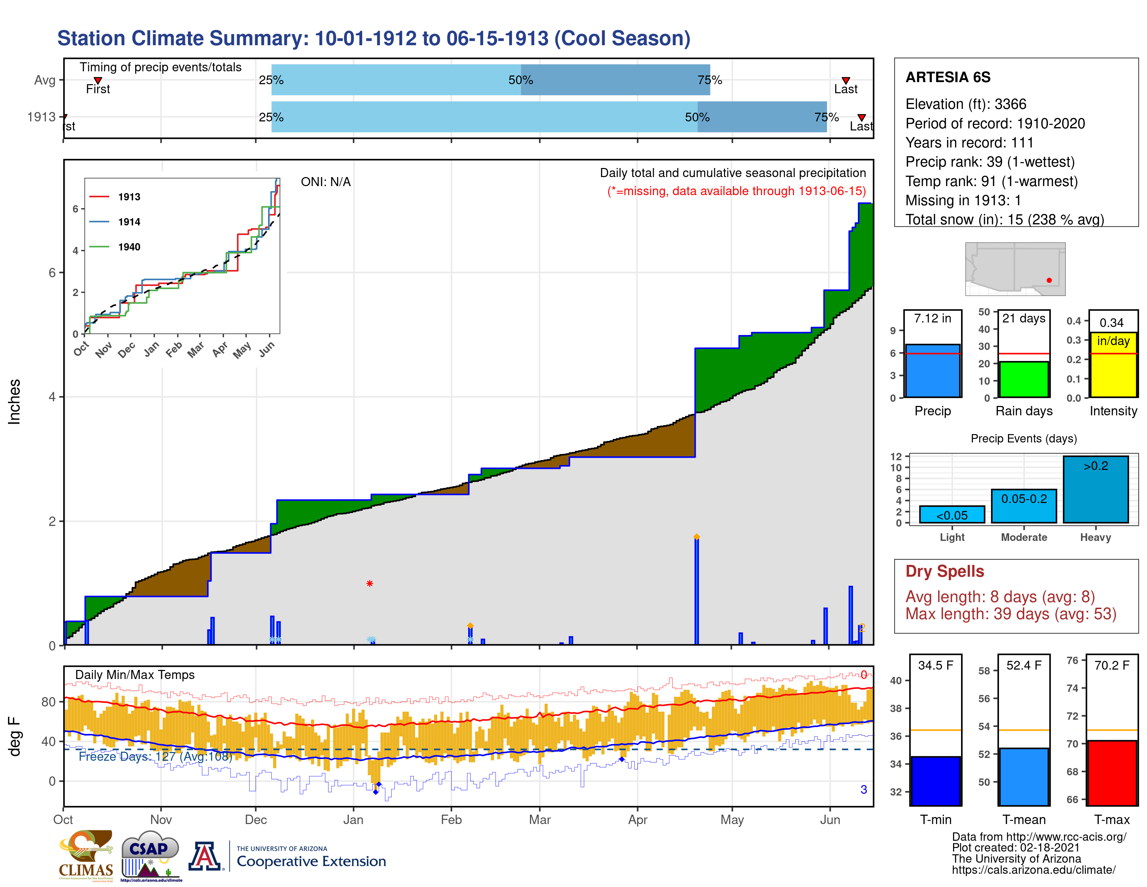Click the state locator map thumbnail

click(x=1015, y=269)
